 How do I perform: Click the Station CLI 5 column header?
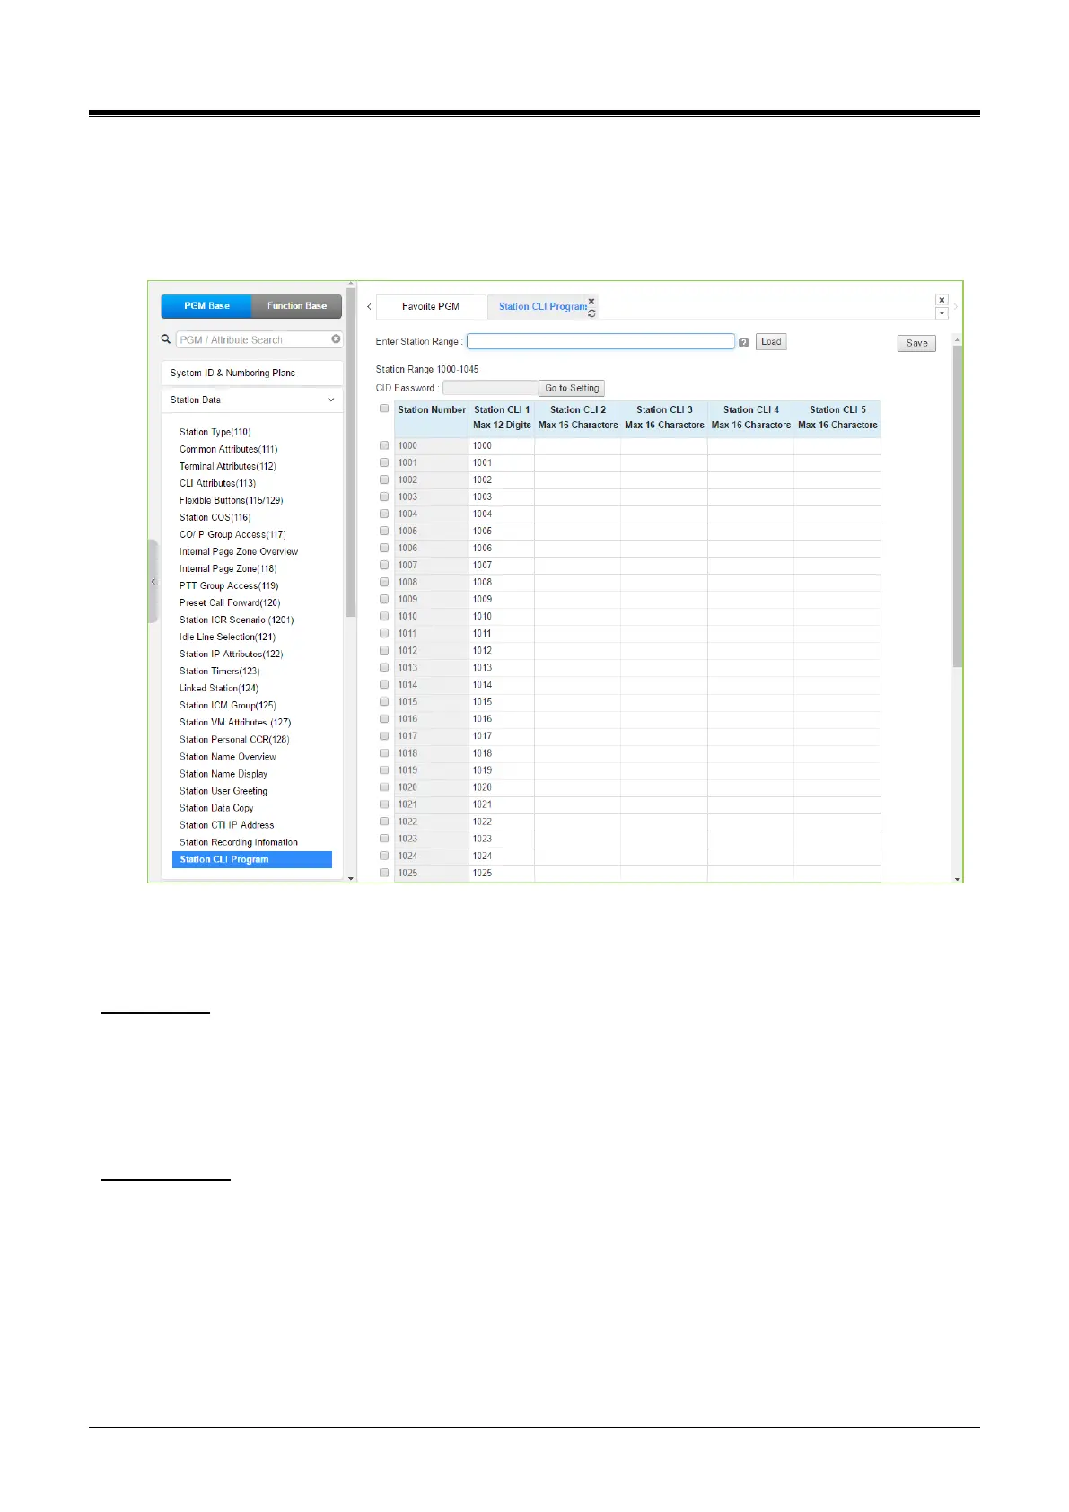tap(837, 418)
